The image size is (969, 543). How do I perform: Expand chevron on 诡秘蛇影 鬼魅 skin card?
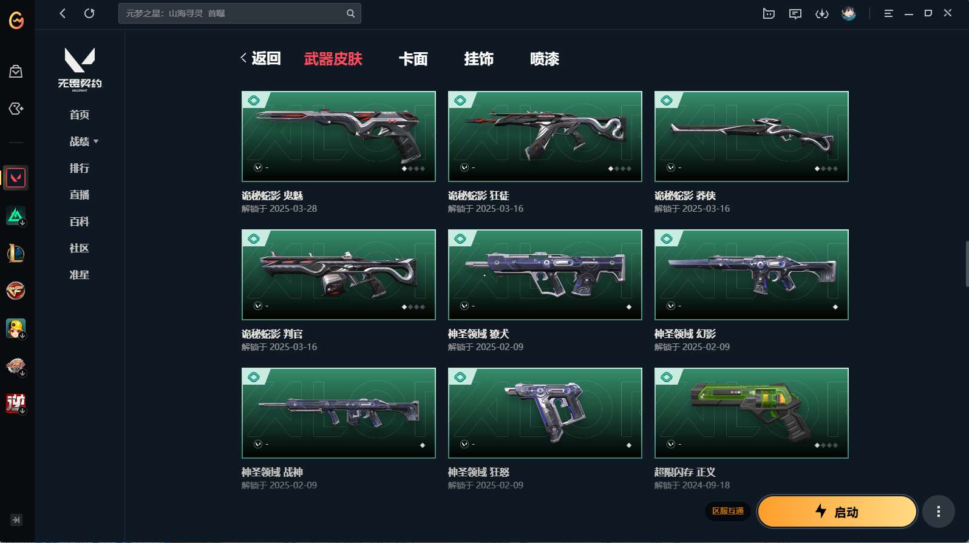click(257, 167)
